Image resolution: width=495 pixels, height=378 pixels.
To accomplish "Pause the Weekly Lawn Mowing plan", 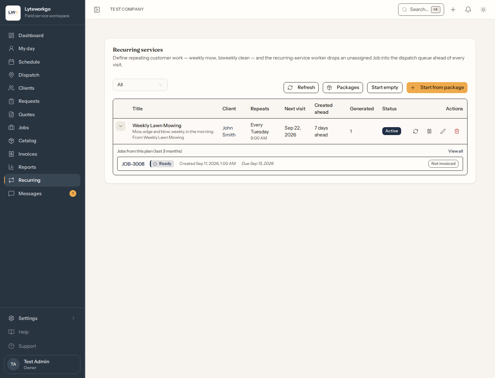I will 429,131.
